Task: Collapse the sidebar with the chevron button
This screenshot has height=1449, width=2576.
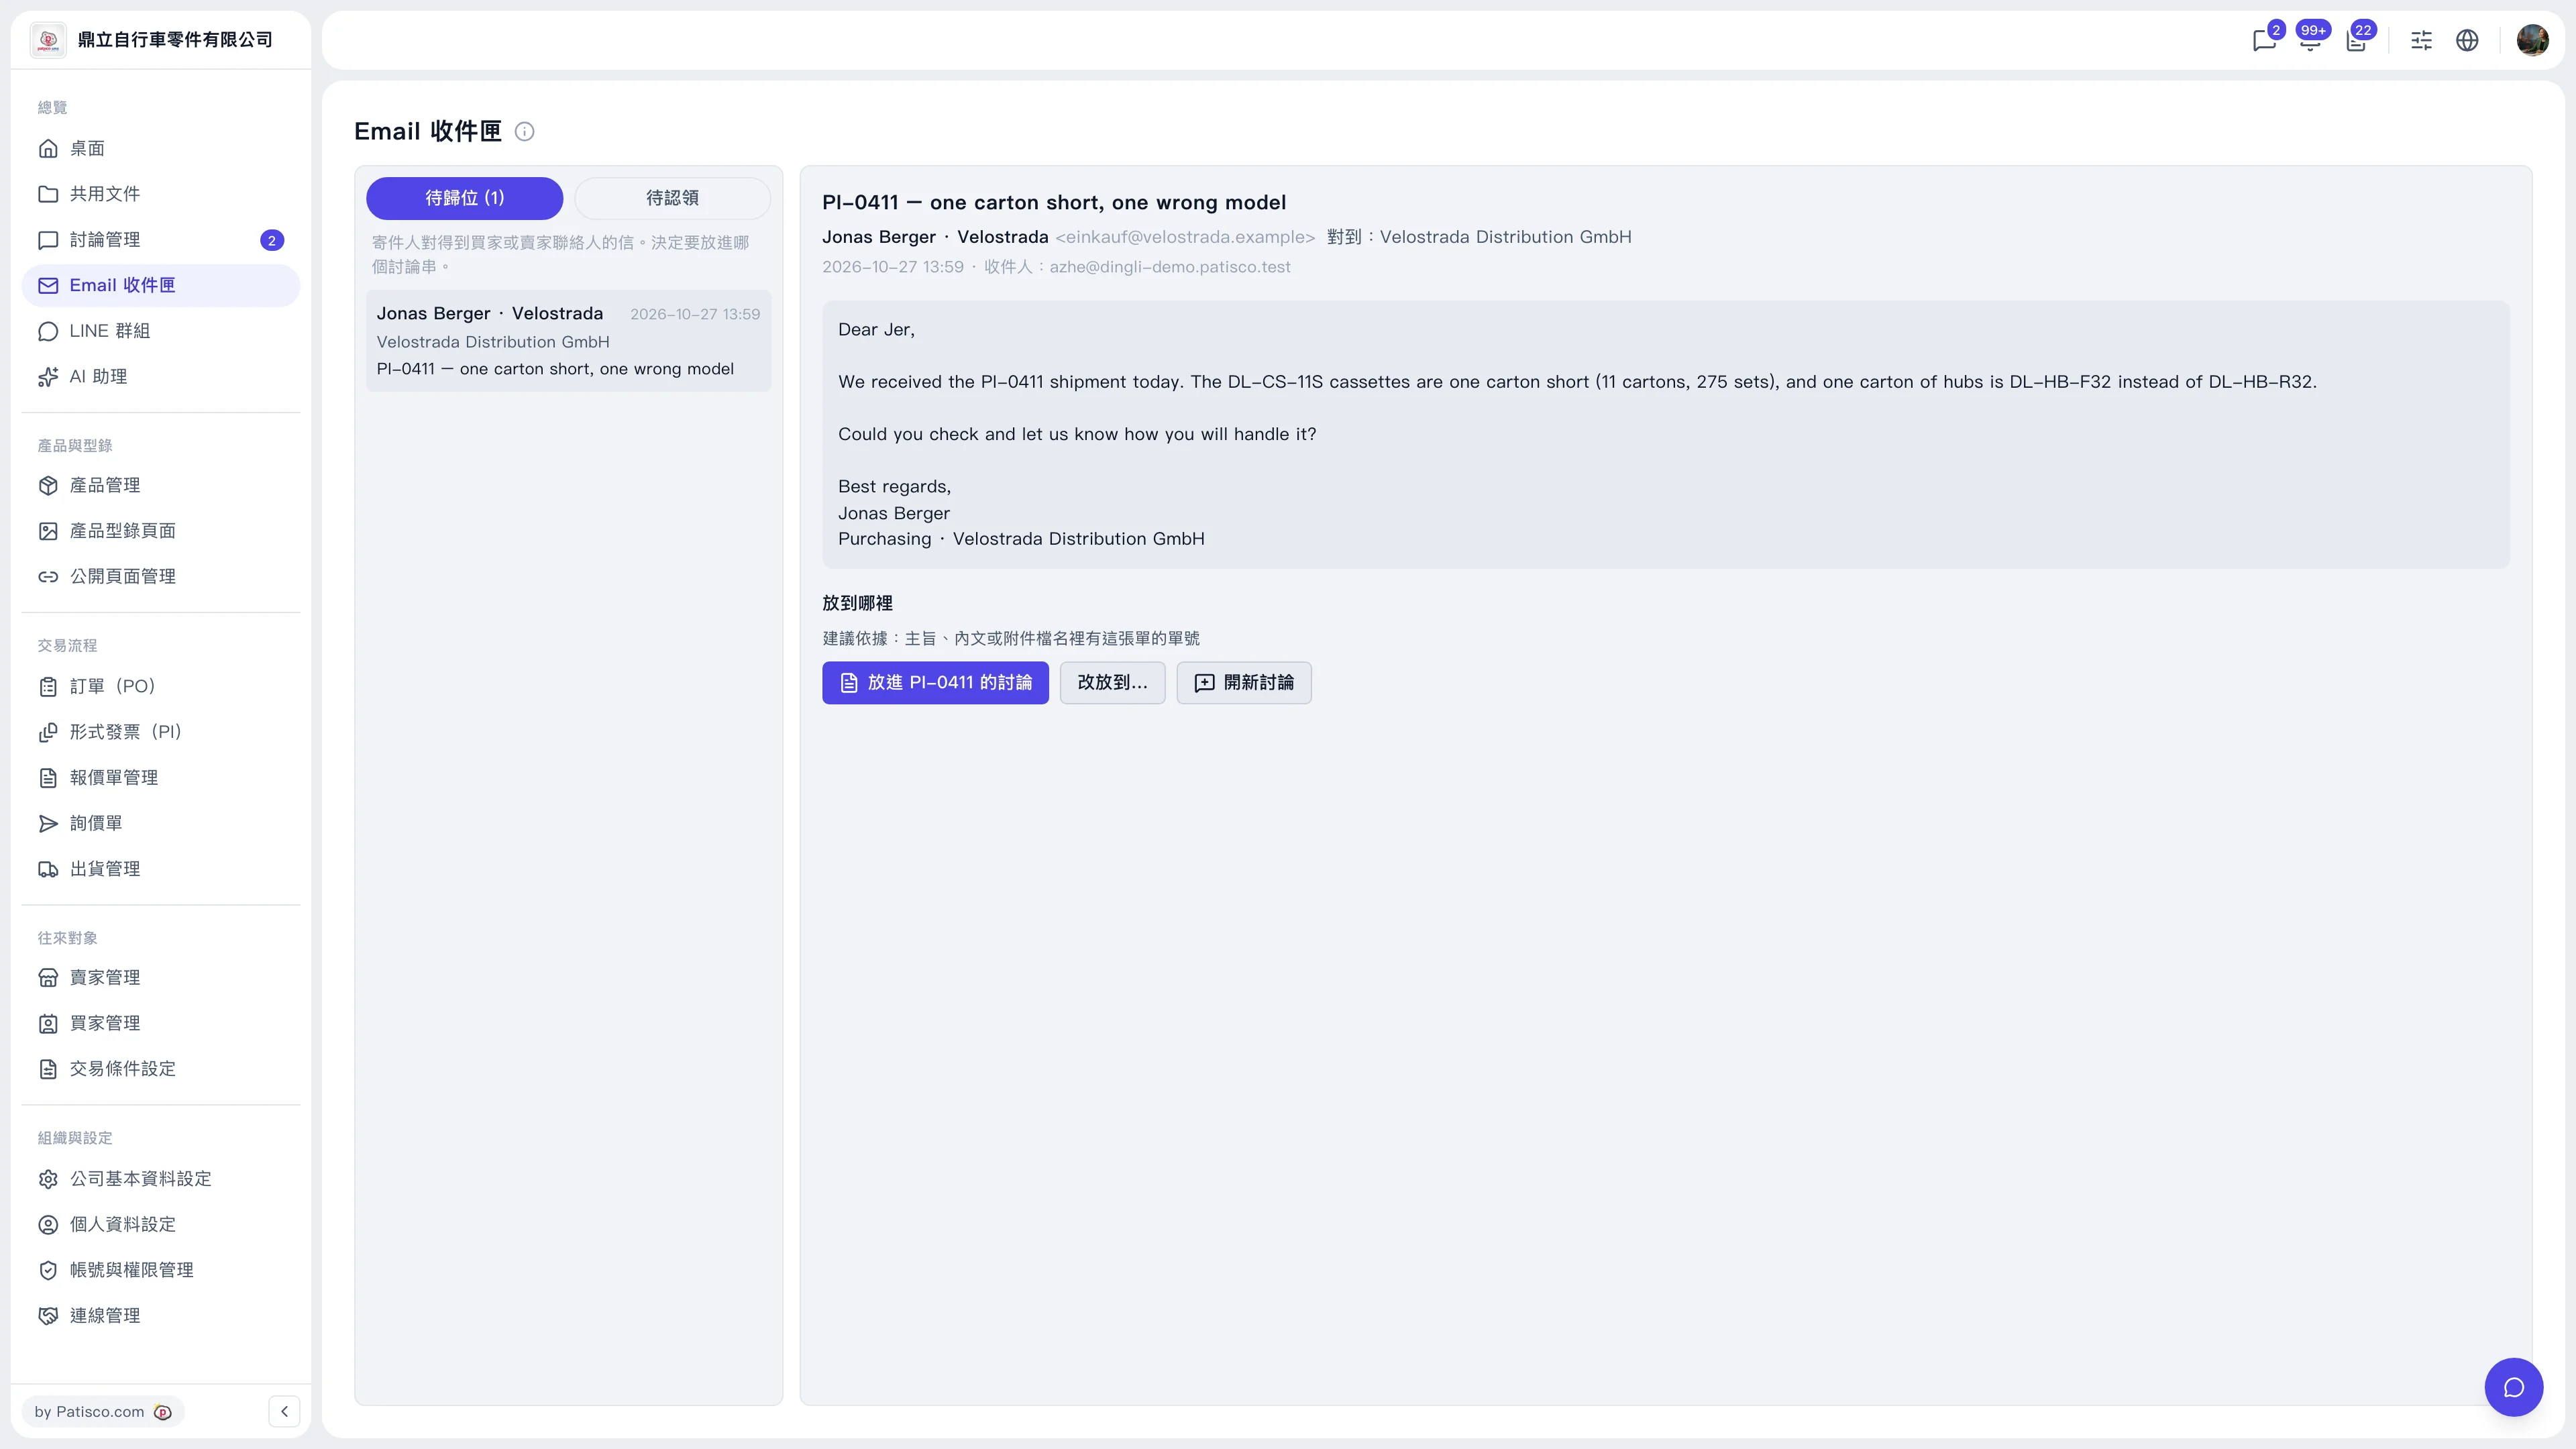Action: 284,1411
